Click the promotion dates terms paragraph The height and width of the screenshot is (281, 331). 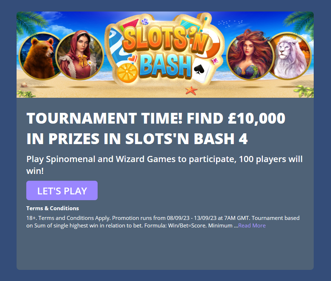click(163, 222)
